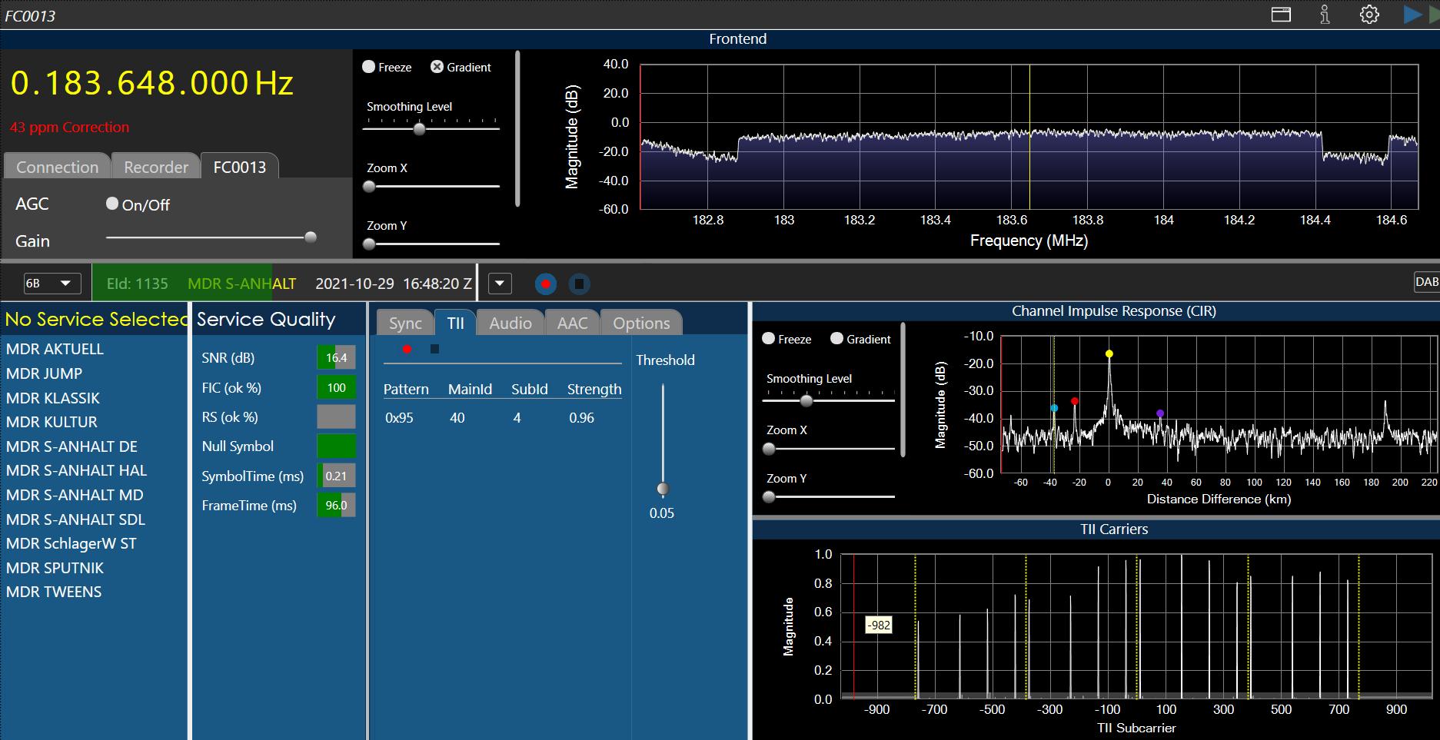Click the Pattern column header

coord(406,390)
